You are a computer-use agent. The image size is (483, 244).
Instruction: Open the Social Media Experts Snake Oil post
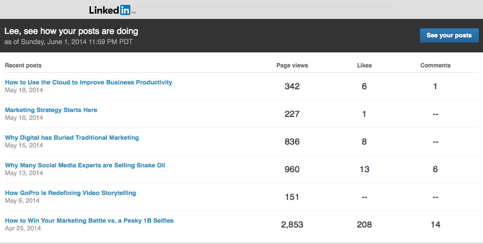pyautogui.click(x=85, y=165)
